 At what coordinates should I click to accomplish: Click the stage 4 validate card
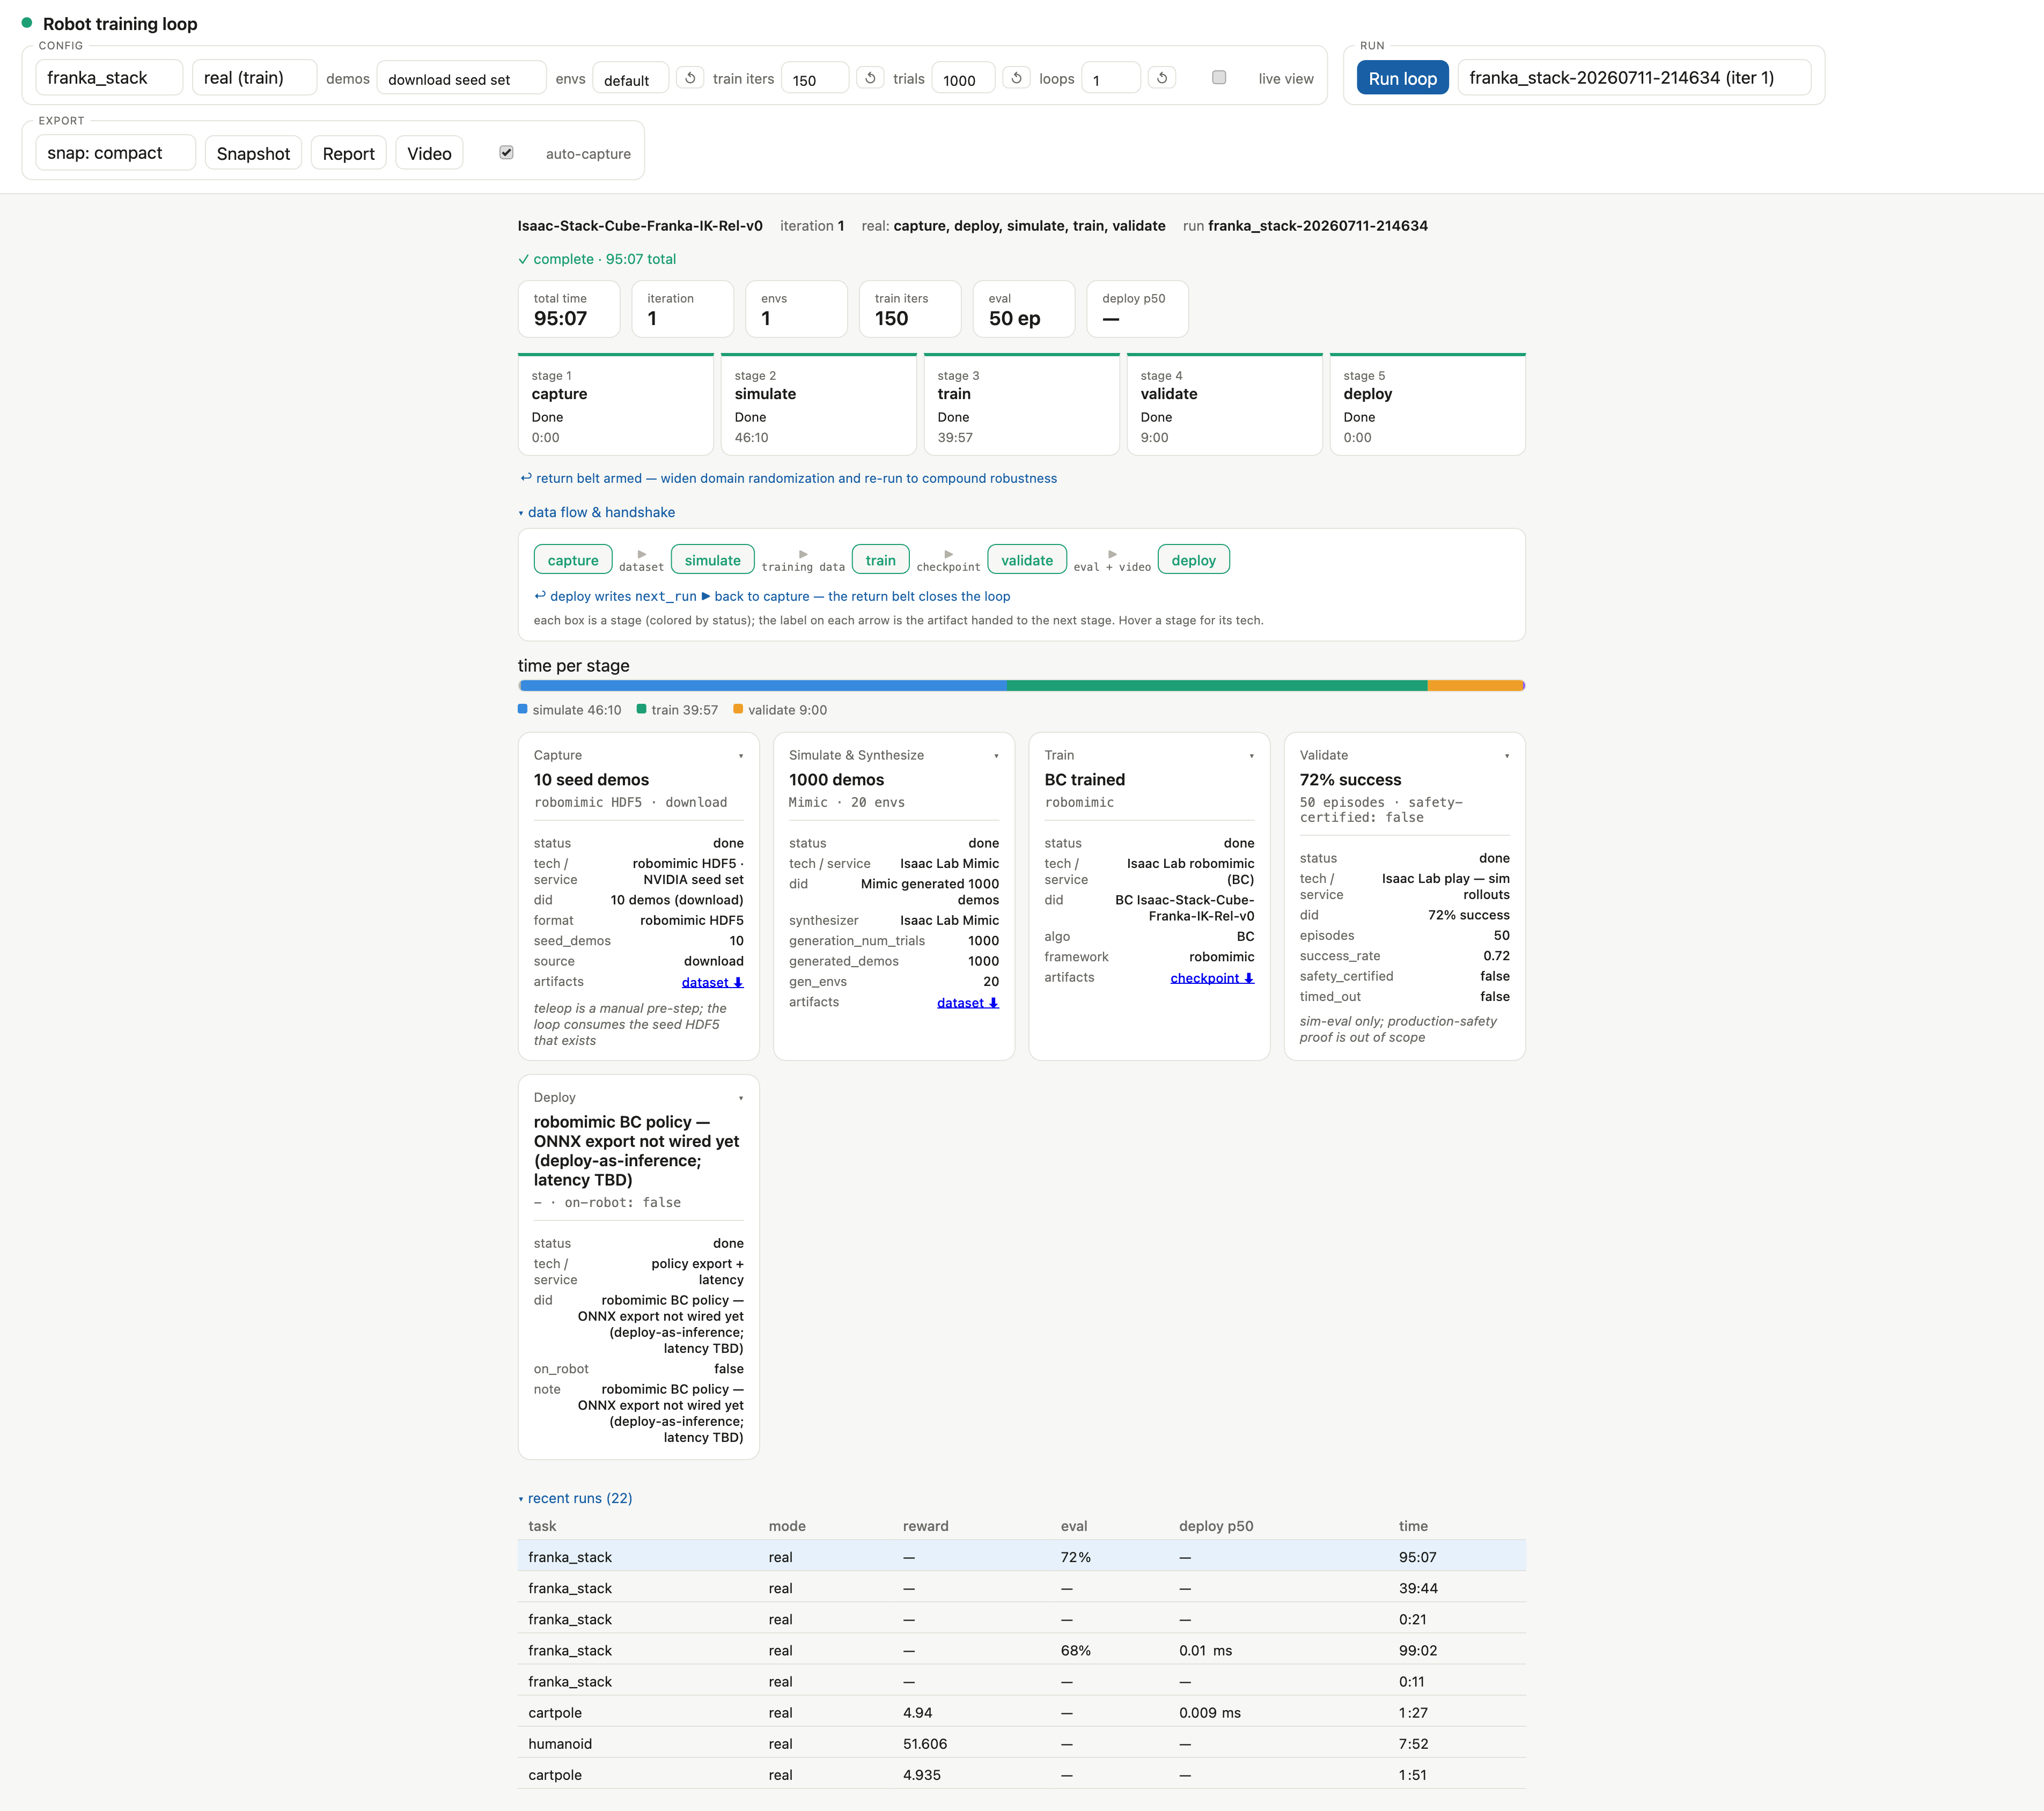(x=1225, y=405)
